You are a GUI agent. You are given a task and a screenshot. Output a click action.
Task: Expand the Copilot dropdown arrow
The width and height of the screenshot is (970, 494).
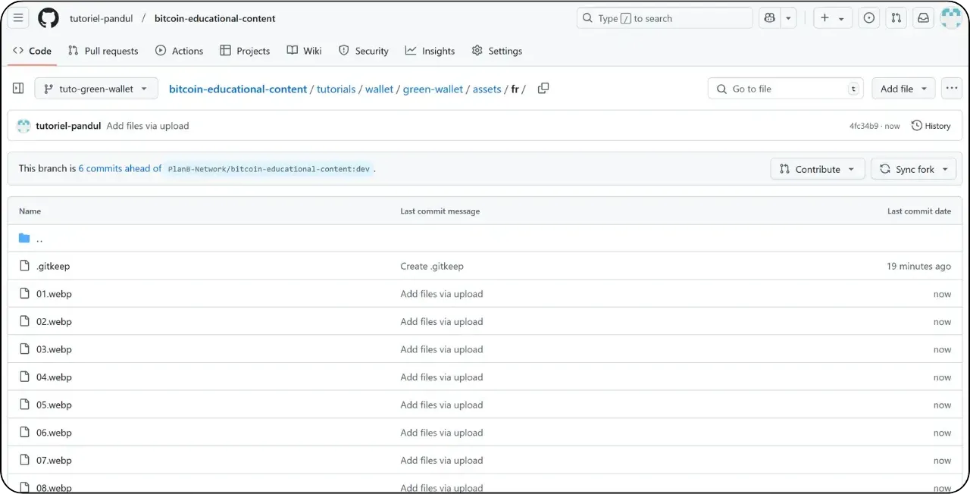tap(788, 17)
